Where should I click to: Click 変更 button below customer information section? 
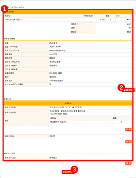click(128, 90)
